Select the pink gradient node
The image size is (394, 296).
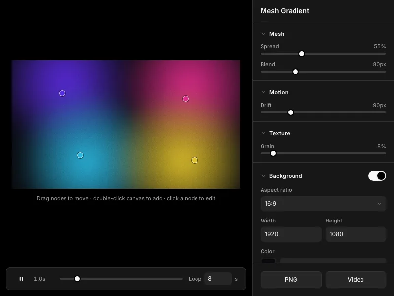pos(186,99)
